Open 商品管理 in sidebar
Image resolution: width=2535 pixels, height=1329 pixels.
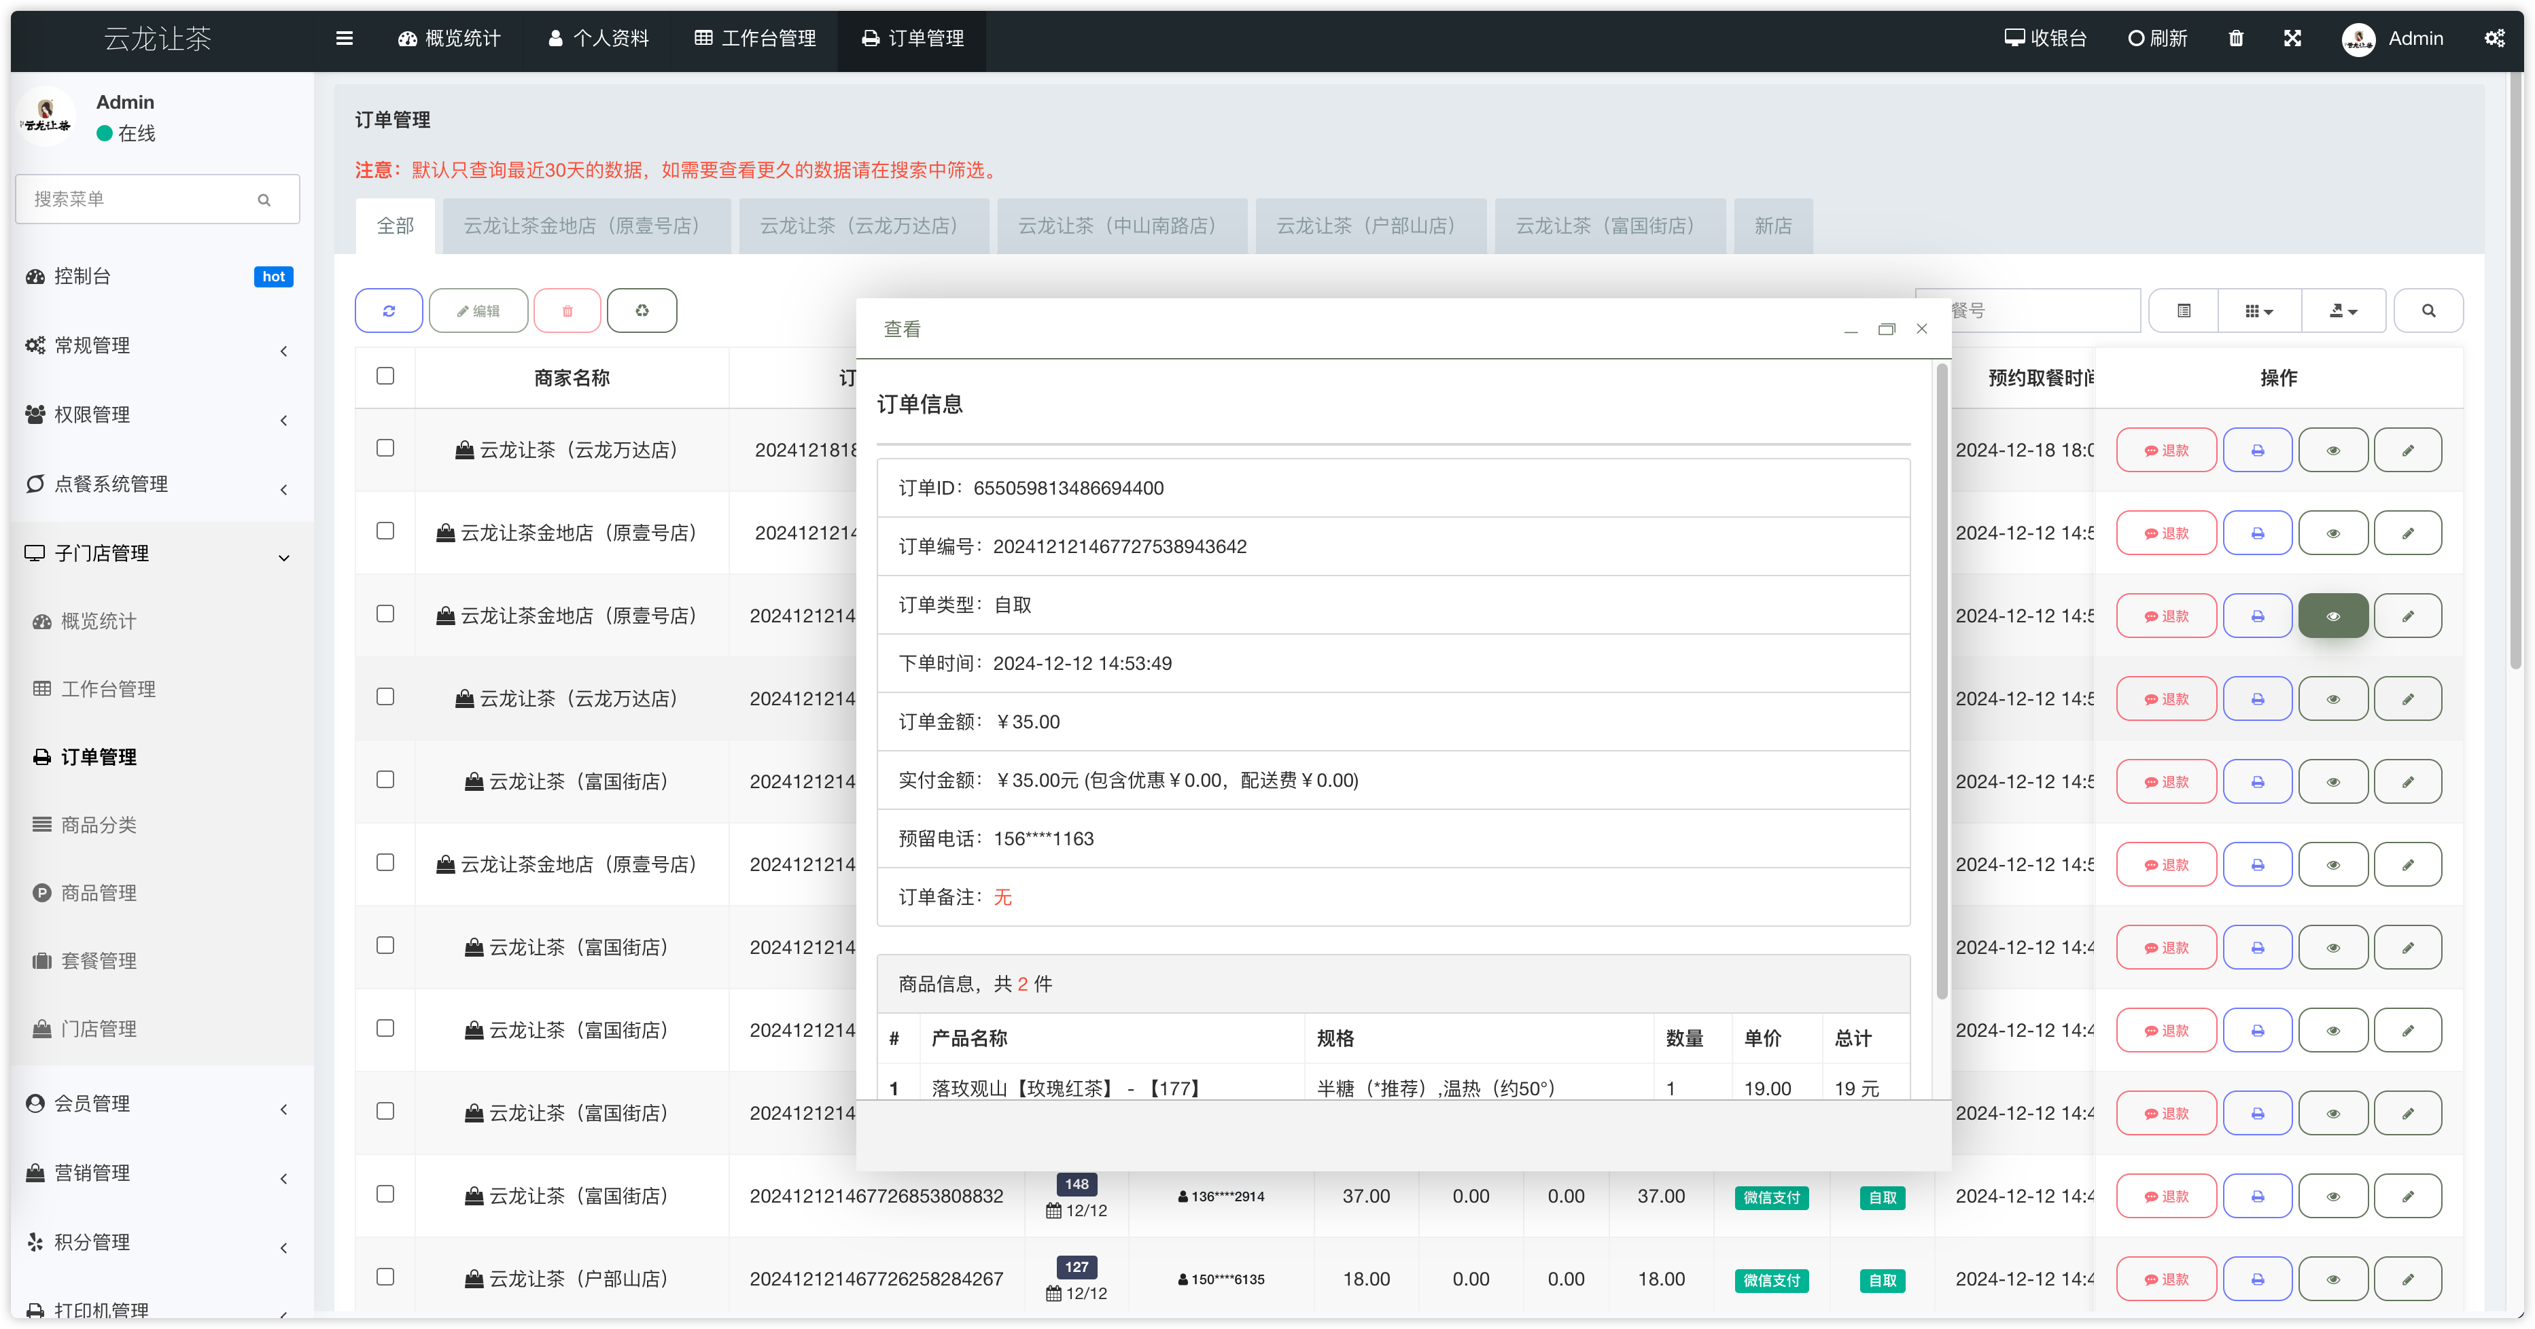(99, 893)
